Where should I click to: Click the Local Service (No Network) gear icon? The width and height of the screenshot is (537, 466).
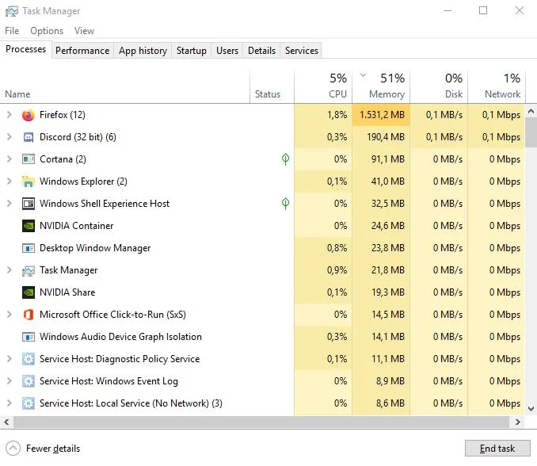coord(28,403)
